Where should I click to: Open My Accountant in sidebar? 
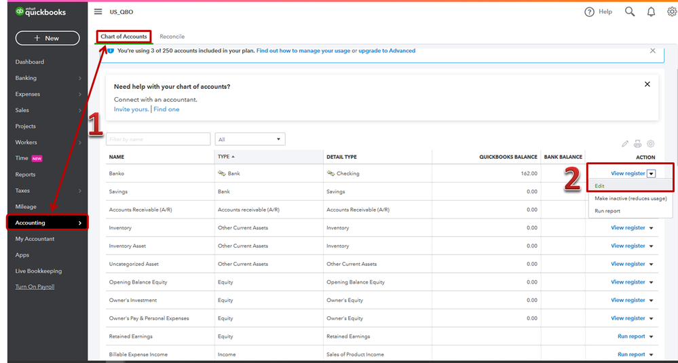[35, 239]
